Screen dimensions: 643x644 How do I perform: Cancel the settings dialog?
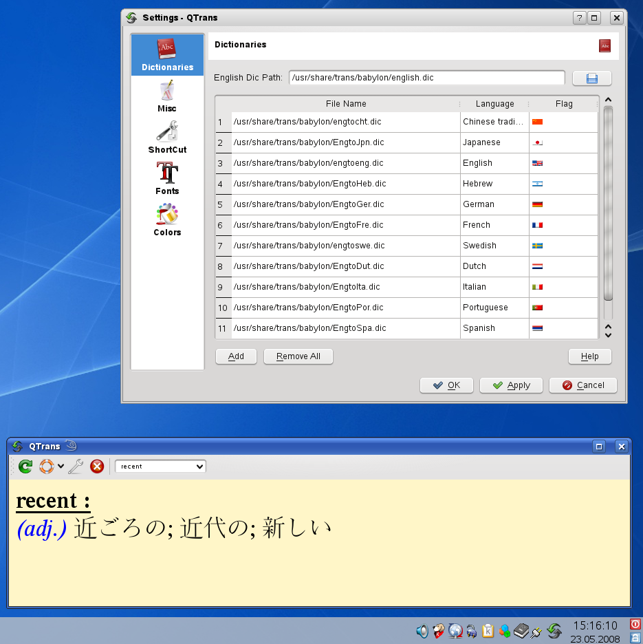tap(583, 385)
